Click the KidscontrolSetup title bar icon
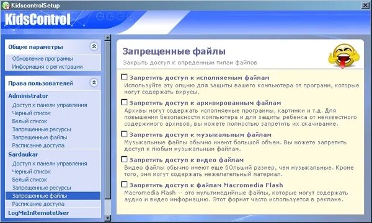This screenshot has height=223, width=372. coord(6,5)
